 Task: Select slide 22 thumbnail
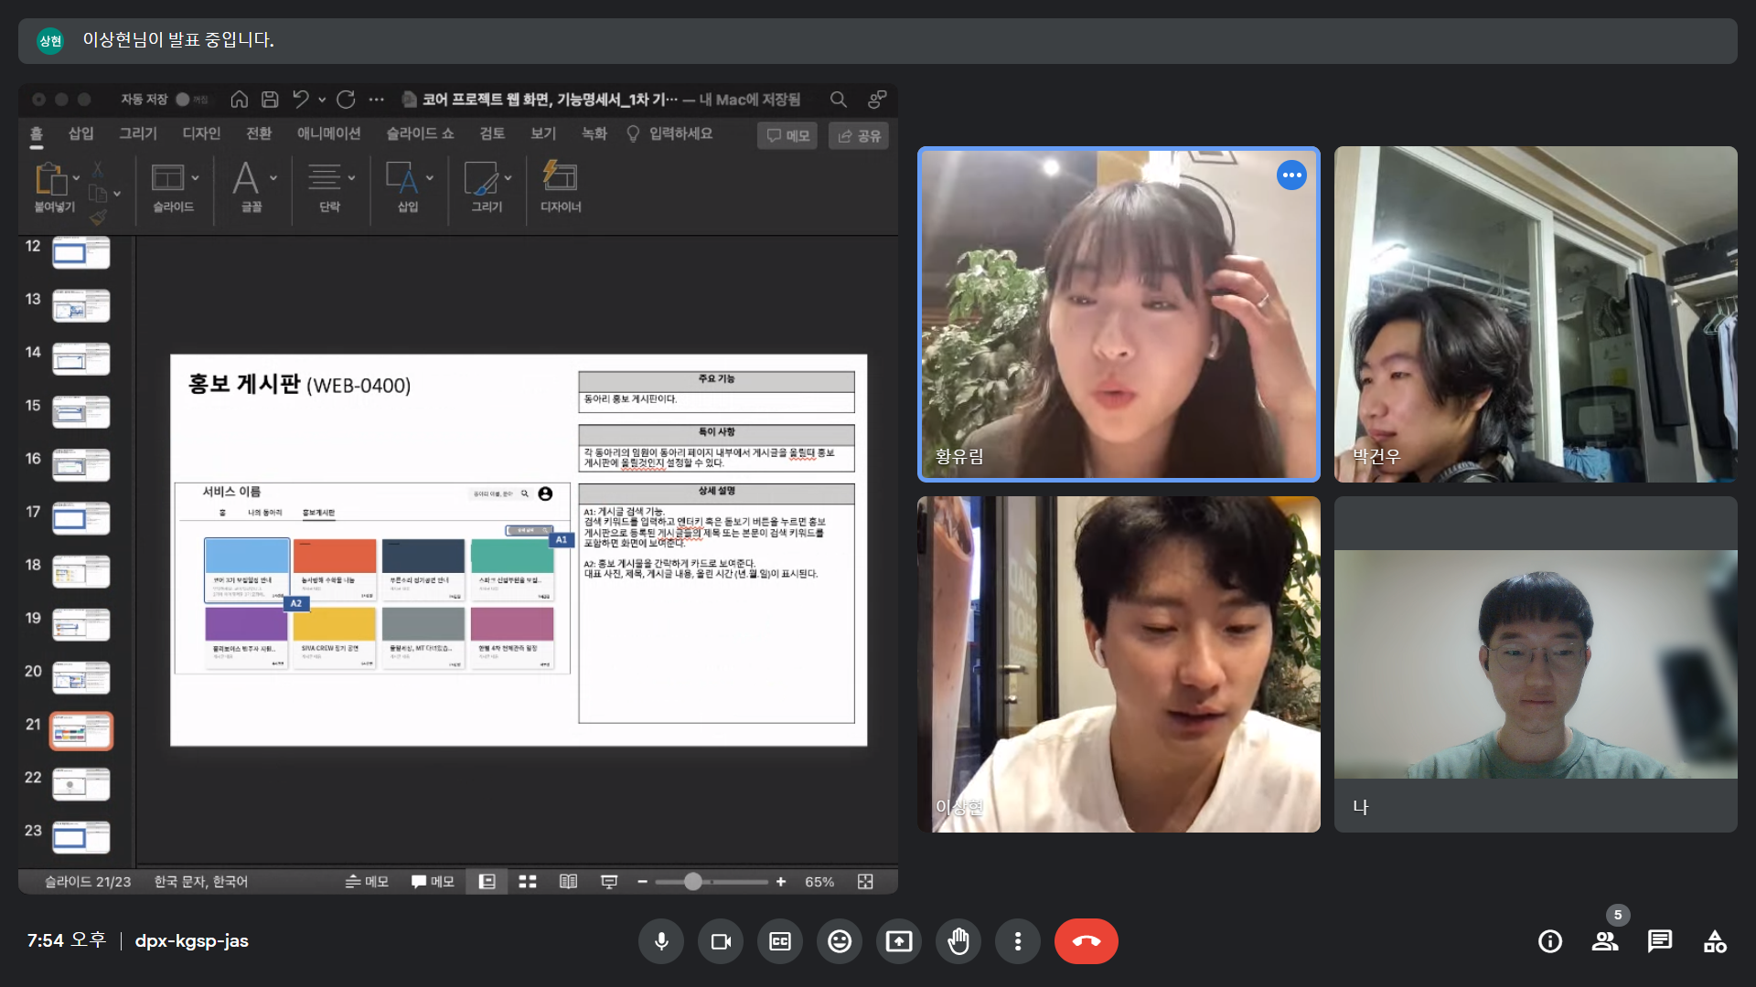coord(81,783)
